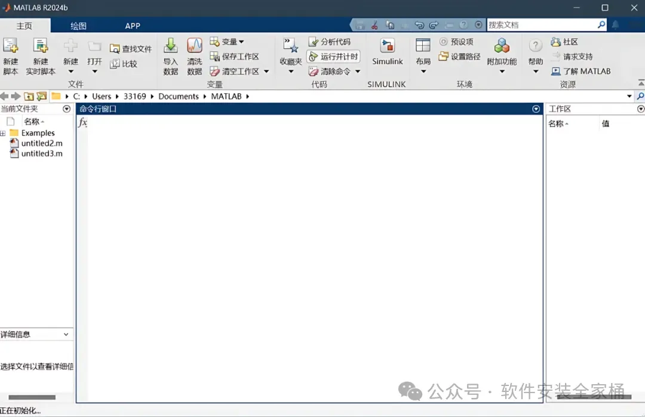The height and width of the screenshot is (417, 645).
Task: Launch Simulink from the ribbon
Action: click(387, 52)
